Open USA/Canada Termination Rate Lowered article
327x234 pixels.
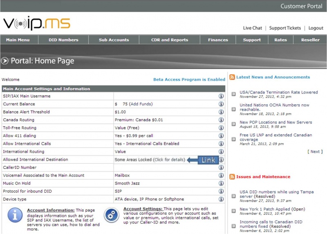279,92
